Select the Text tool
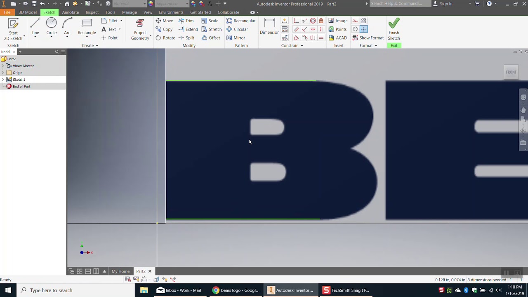 pos(108,29)
